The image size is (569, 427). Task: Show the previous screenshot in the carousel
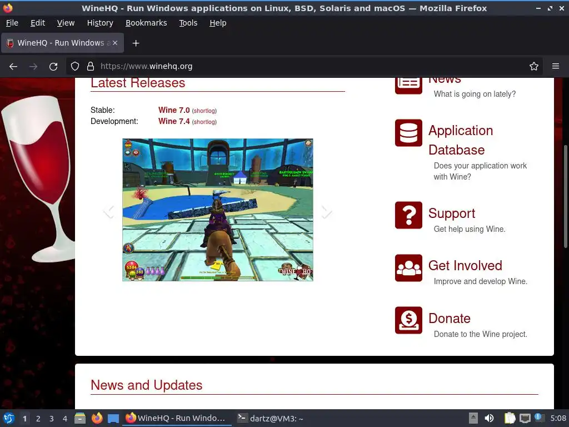click(x=108, y=212)
